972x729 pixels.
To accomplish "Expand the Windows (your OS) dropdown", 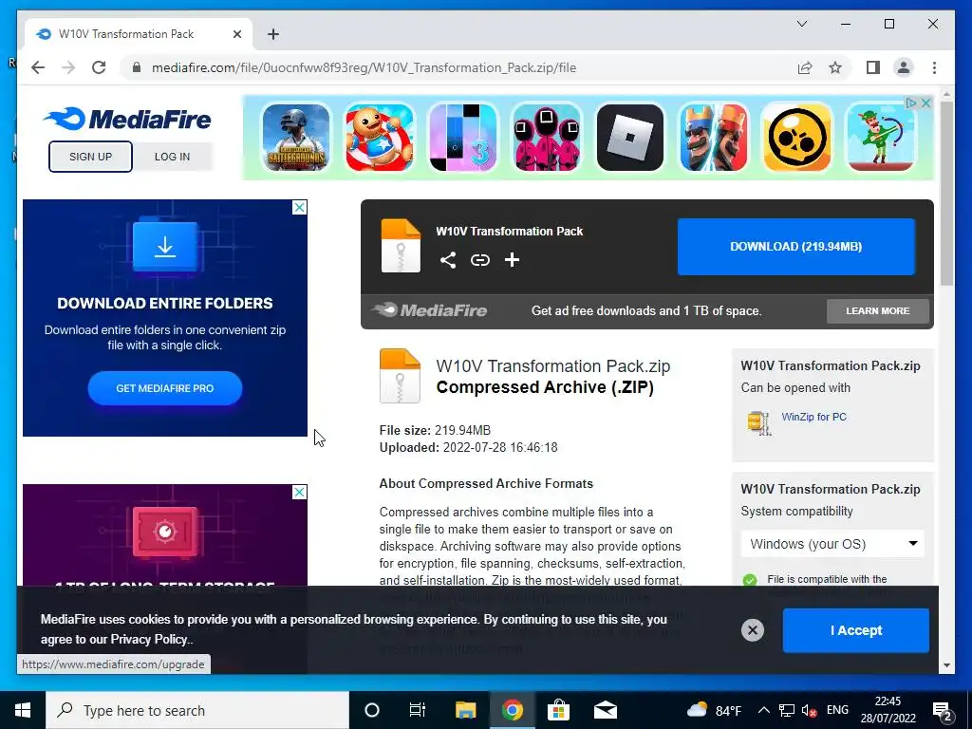I will pyautogui.click(x=832, y=544).
